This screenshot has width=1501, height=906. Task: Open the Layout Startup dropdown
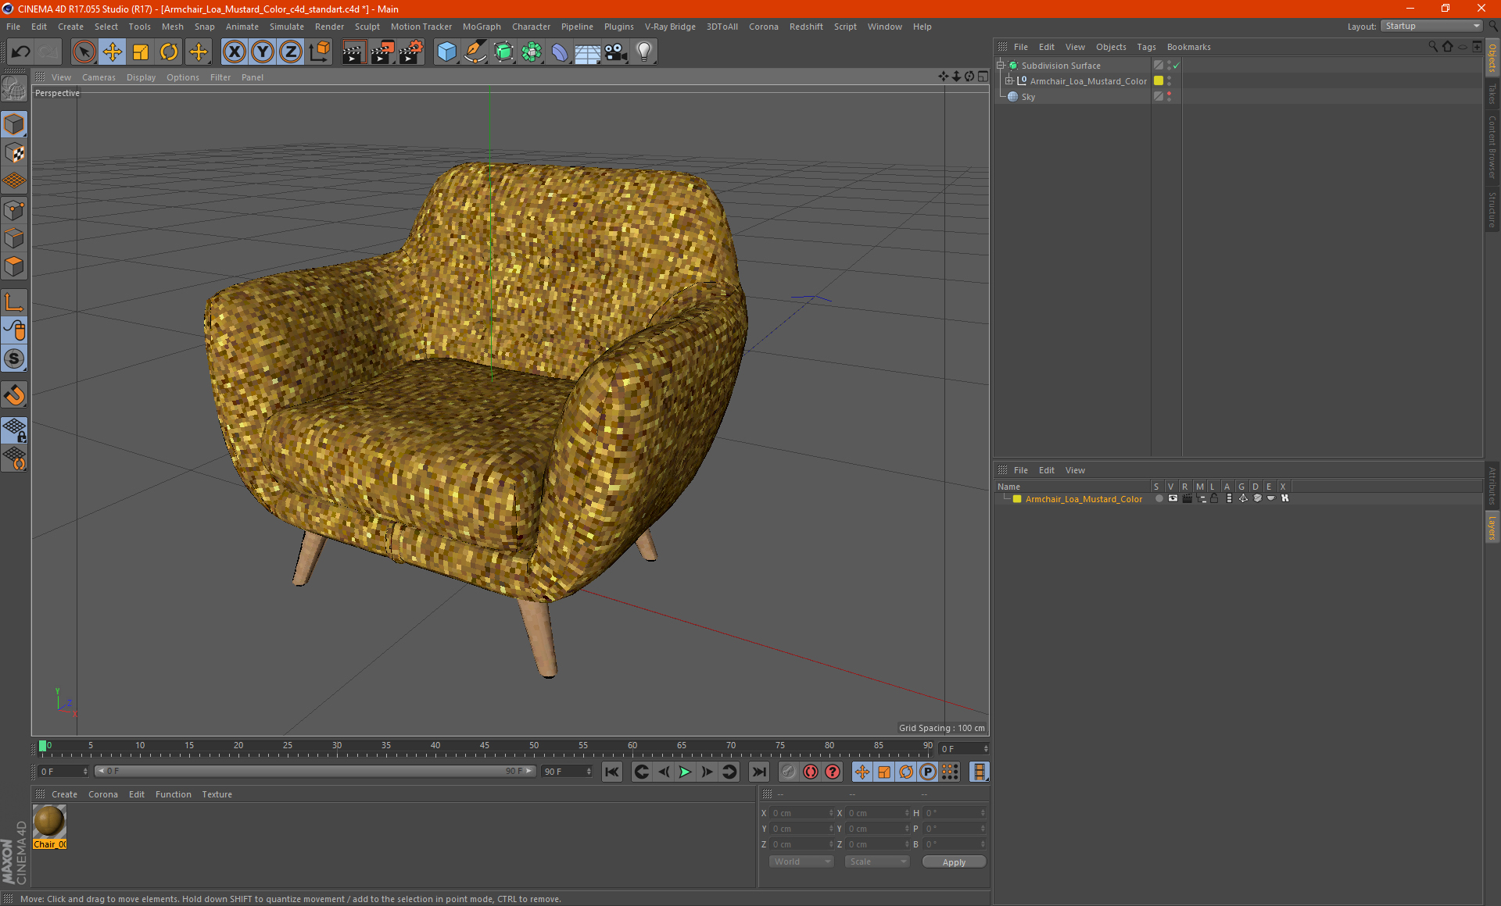point(1432,26)
